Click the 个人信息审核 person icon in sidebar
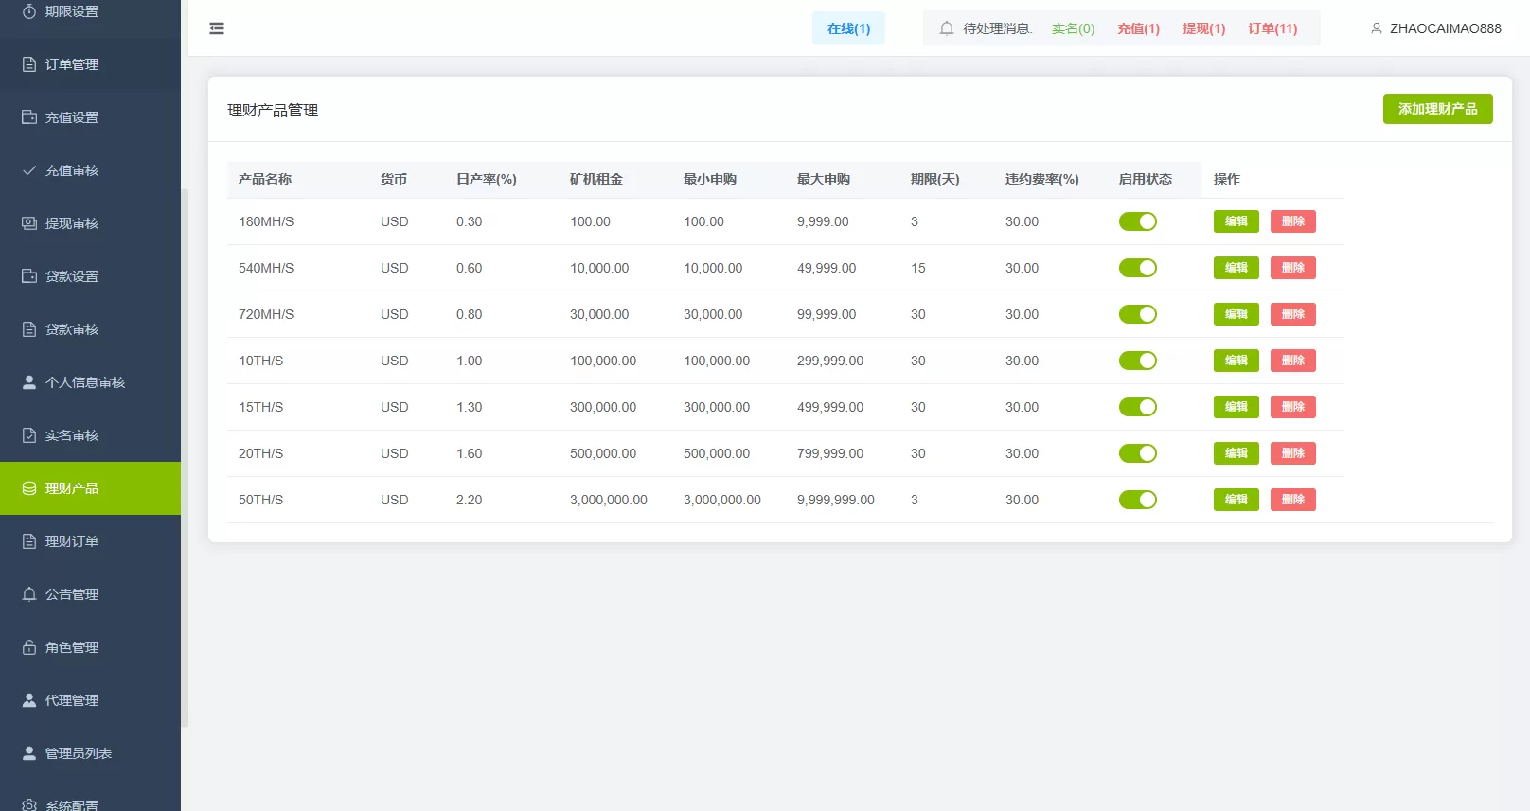The image size is (1530, 811). 29,382
